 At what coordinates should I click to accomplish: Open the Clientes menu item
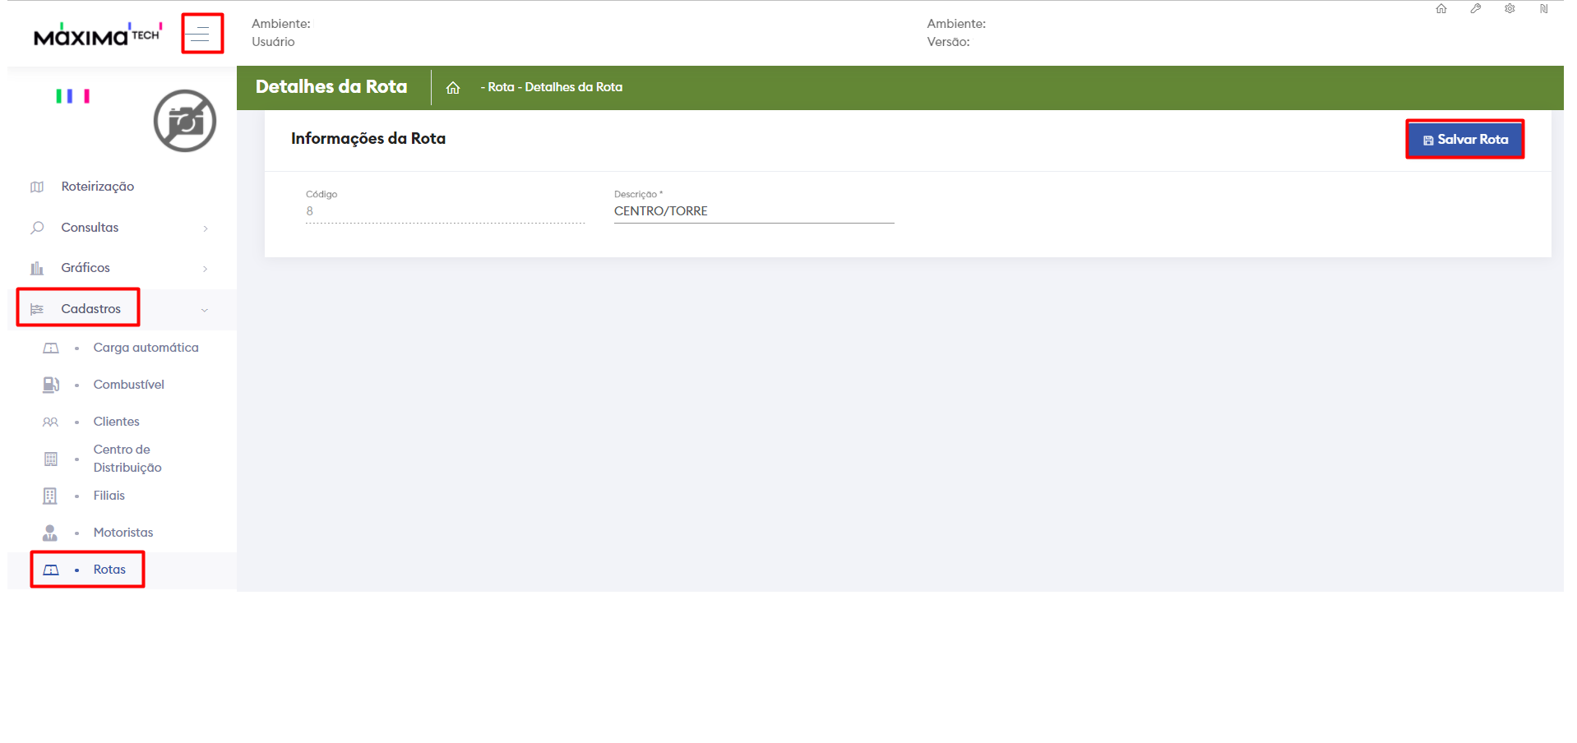pos(117,422)
